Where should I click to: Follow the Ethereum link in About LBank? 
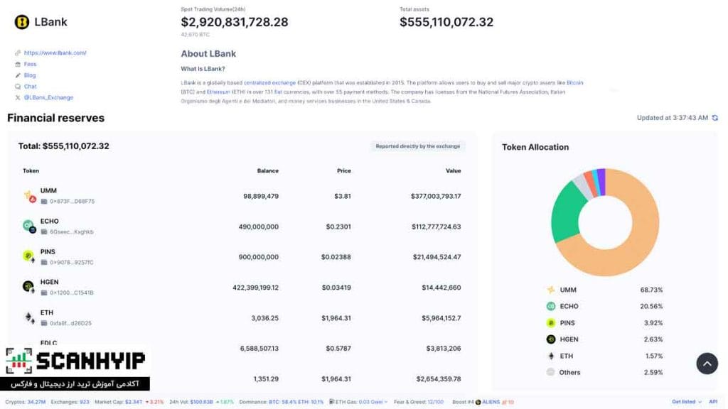[x=218, y=92]
